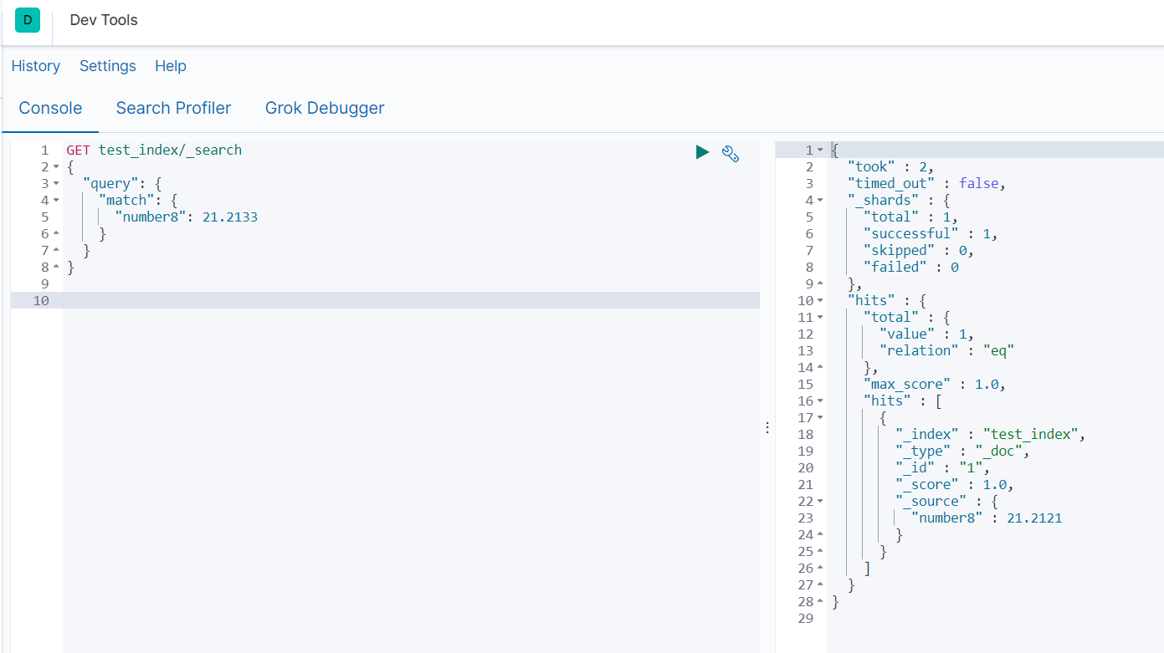Run the request with the green play icon
This screenshot has height=653, width=1164.
point(702,152)
